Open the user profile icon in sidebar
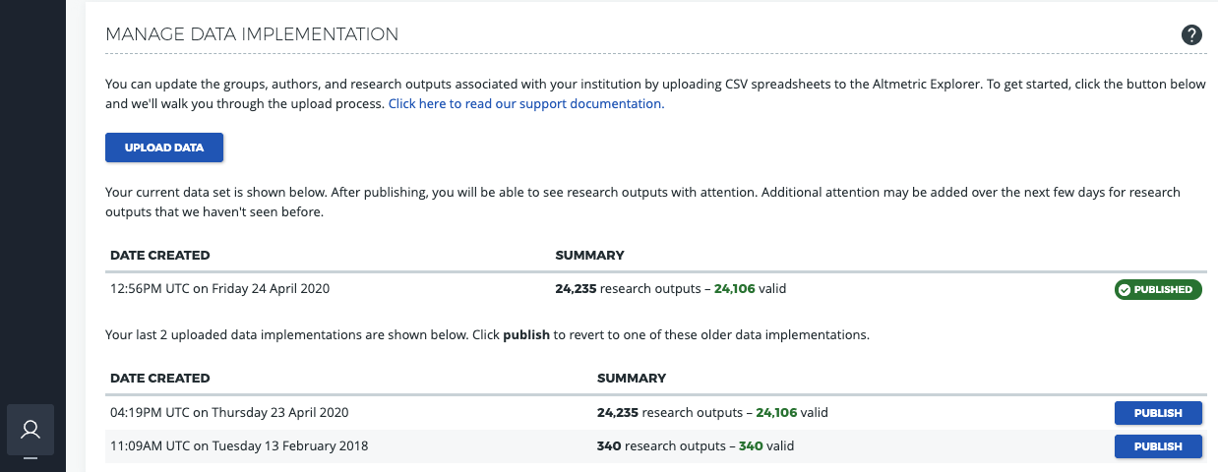 tap(30, 430)
